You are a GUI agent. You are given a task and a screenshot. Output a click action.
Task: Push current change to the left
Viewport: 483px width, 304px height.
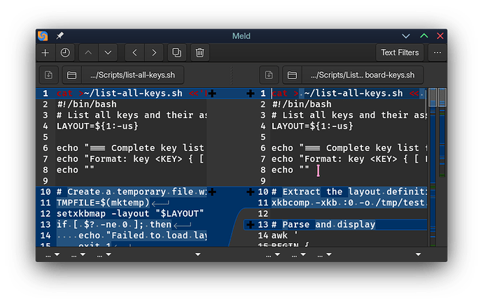point(134,52)
